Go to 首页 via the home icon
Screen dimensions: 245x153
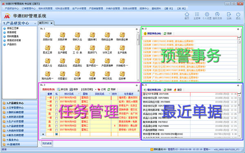point(187,16)
